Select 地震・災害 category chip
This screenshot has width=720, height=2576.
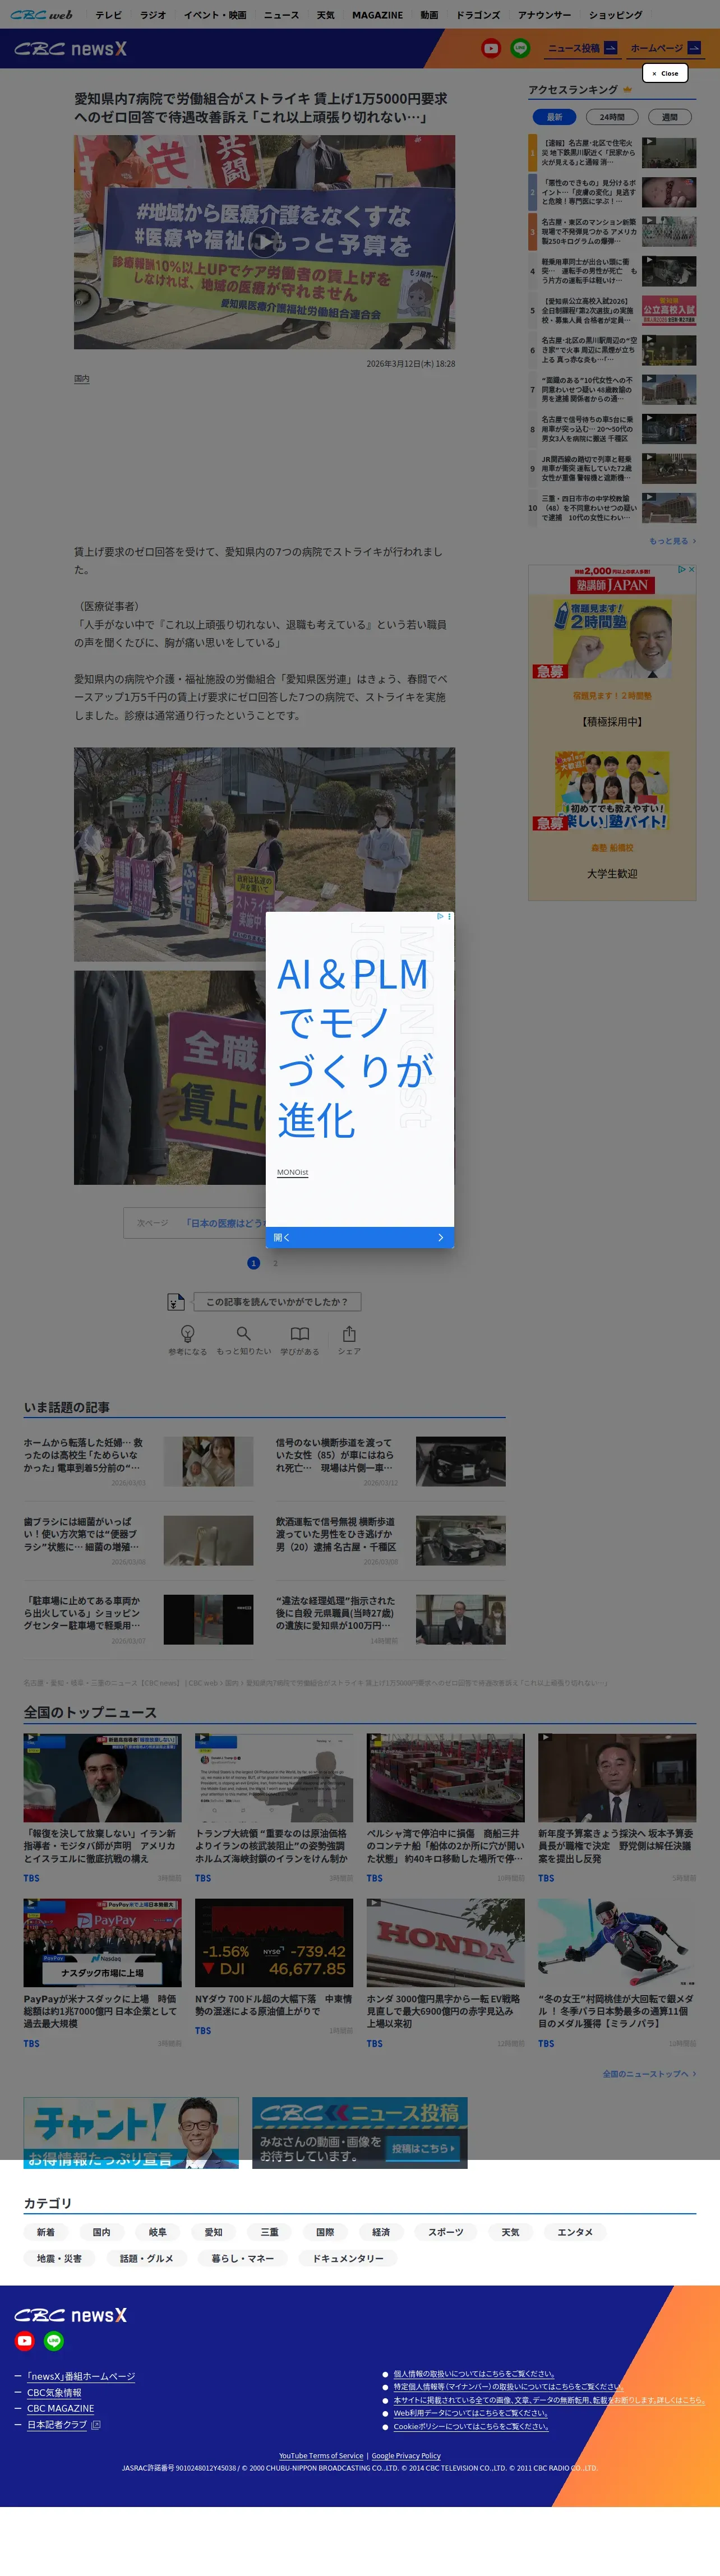tap(59, 2258)
